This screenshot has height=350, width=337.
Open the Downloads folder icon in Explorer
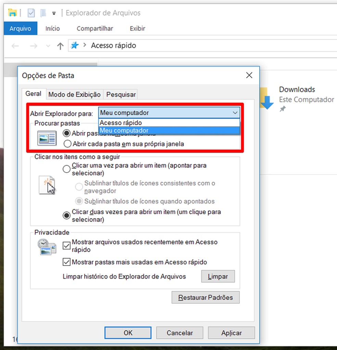267,98
